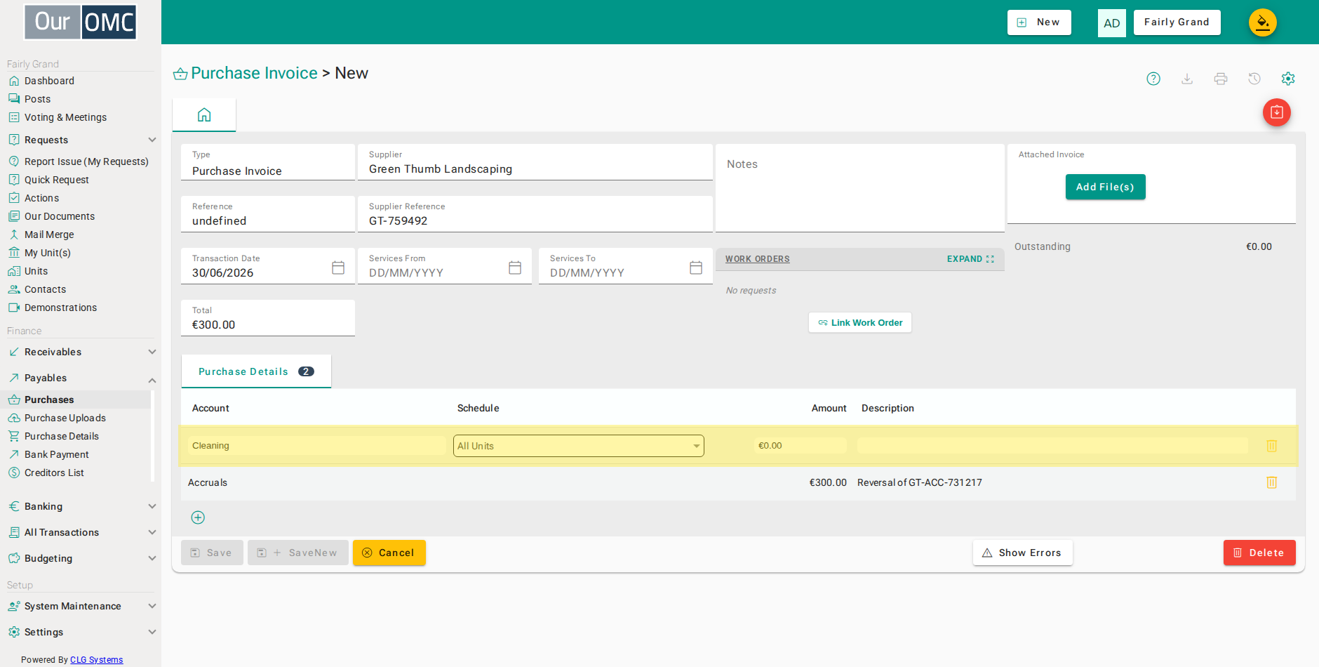Add a new purchase detail line
The height and width of the screenshot is (667, 1319).
(x=198, y=517)
